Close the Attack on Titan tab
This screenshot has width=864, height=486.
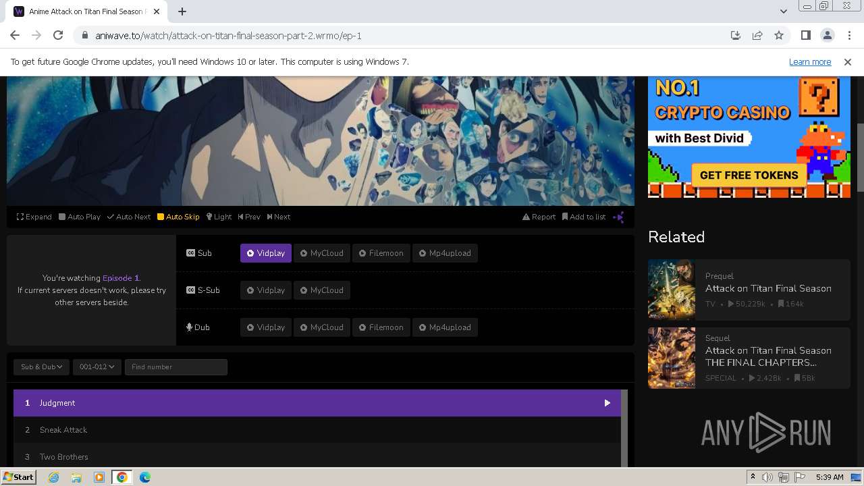click(157, 11)
